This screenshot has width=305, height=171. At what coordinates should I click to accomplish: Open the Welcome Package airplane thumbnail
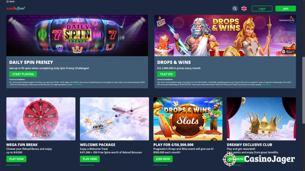coord(114,119)
